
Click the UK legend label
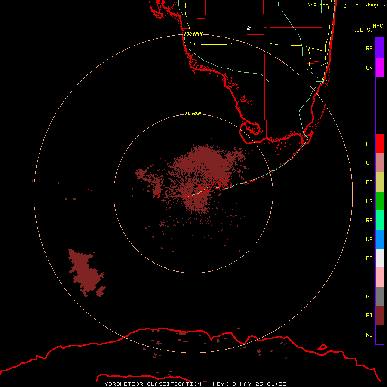(x=369, y=68)
